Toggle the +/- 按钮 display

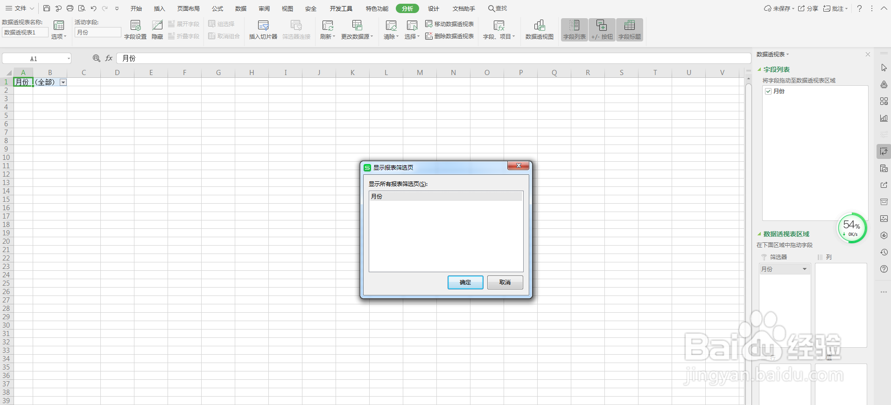[602, 30]
